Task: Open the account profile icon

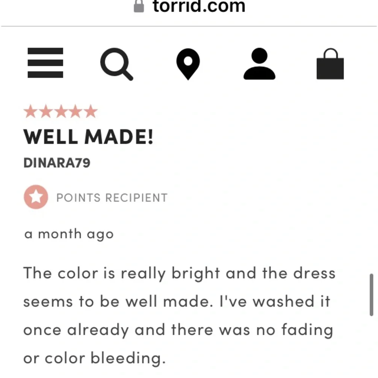Action: tap(259, 64)
